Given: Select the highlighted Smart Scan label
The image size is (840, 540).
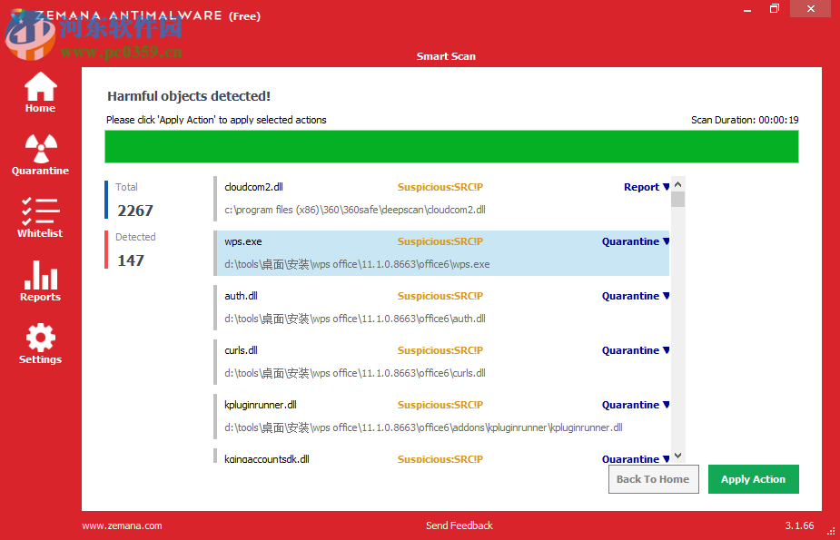Looking at the screenshot, I should point(446,56).
